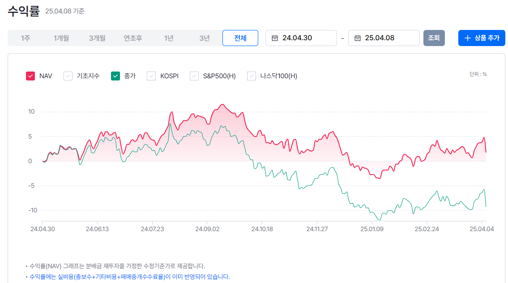Image resolution: width=508 pixels, height=283 pixels.
Task: Enable the 나스닥100(H) checkbox
Action: pyautogui.click(x=251, y=76)
